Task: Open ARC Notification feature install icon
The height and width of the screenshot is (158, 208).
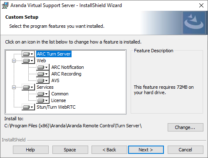Action: (x=43, y=67)
